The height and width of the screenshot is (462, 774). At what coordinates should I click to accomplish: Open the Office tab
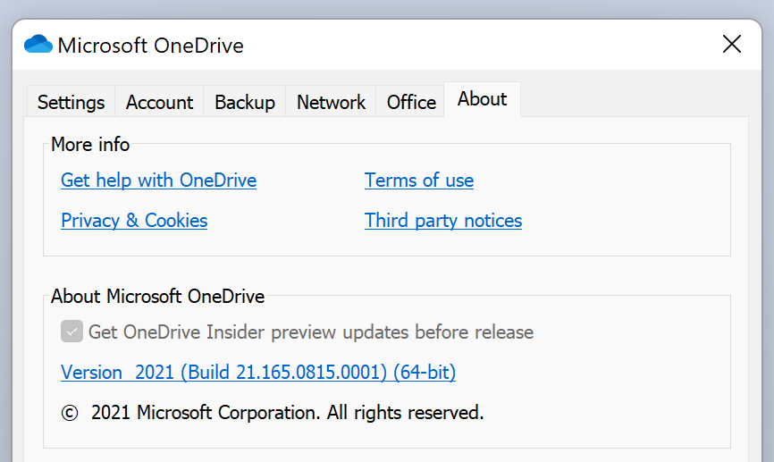[411, 102]
